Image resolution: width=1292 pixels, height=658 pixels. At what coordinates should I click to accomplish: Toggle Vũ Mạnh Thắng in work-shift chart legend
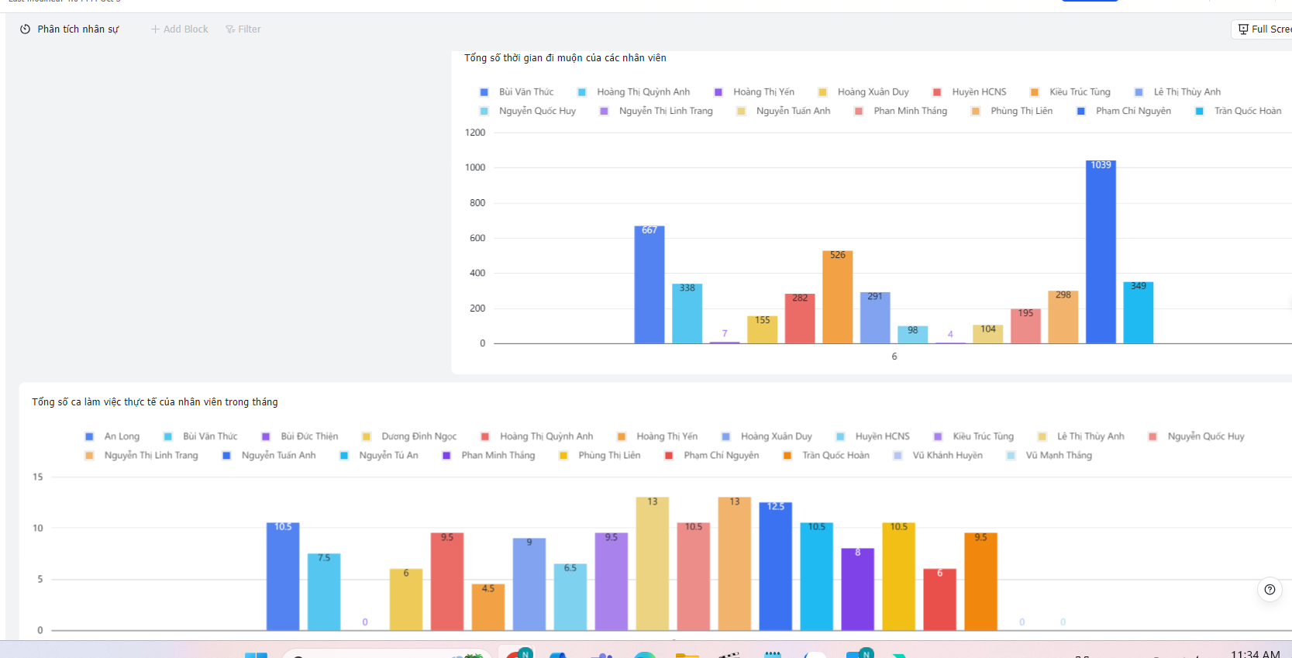pos(1049,456)
